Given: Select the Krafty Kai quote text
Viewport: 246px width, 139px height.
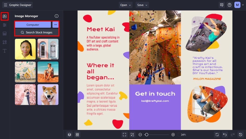Looking at the screenshot, I should pyautogui.click(x=207, y=65).
